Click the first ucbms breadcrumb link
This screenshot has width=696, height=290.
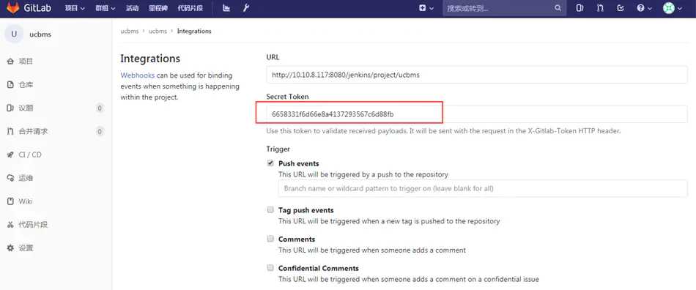(x=130, y=31)
